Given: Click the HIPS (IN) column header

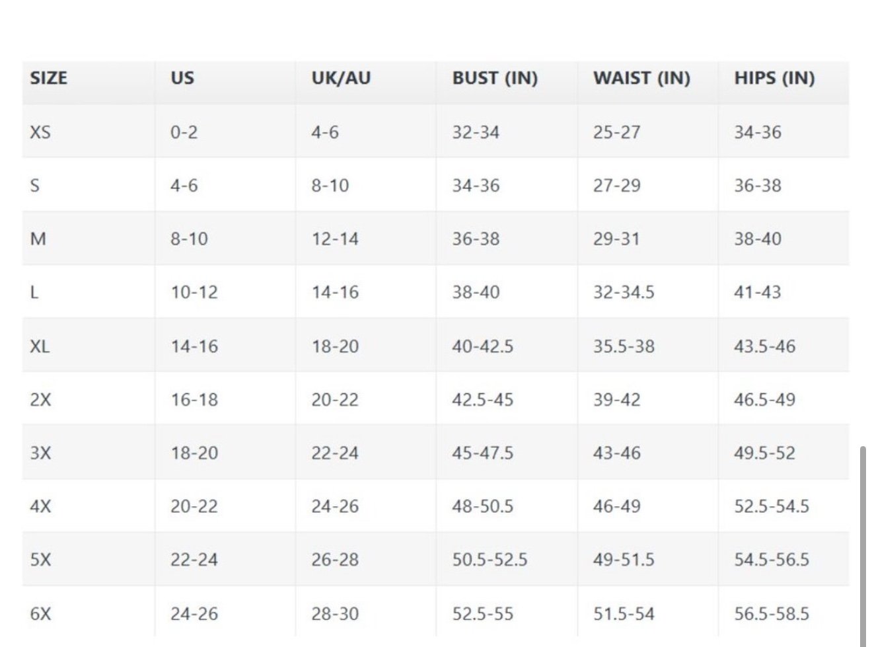Looking at the screenshot, I should (x=774, y=78).
